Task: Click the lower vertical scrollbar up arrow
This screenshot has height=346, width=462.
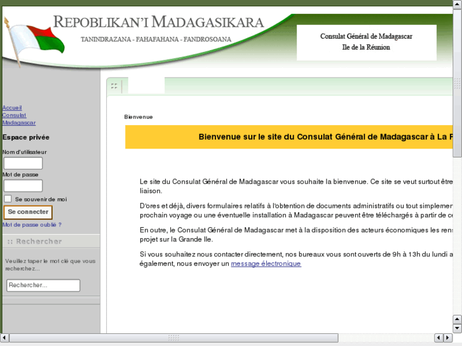Action: (457, 319)
